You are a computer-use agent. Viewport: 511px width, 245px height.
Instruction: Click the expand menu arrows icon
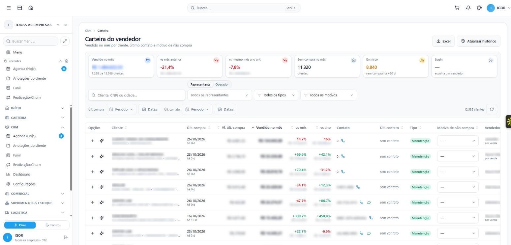(65, 41)
